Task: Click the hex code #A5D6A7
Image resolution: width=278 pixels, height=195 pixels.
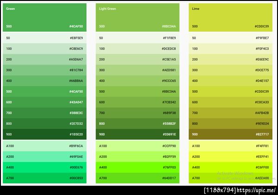Action: (x=76, y=59)
